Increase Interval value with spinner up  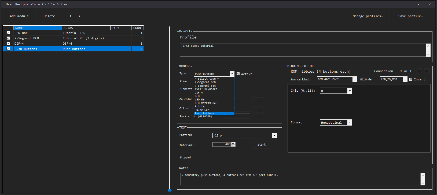coord(233,143)
